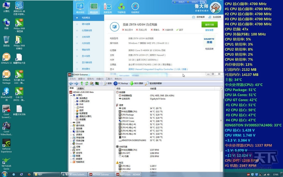Click the AIDA64 refresh icon
This screenshot has width=283, height=177.
(87, 84)
